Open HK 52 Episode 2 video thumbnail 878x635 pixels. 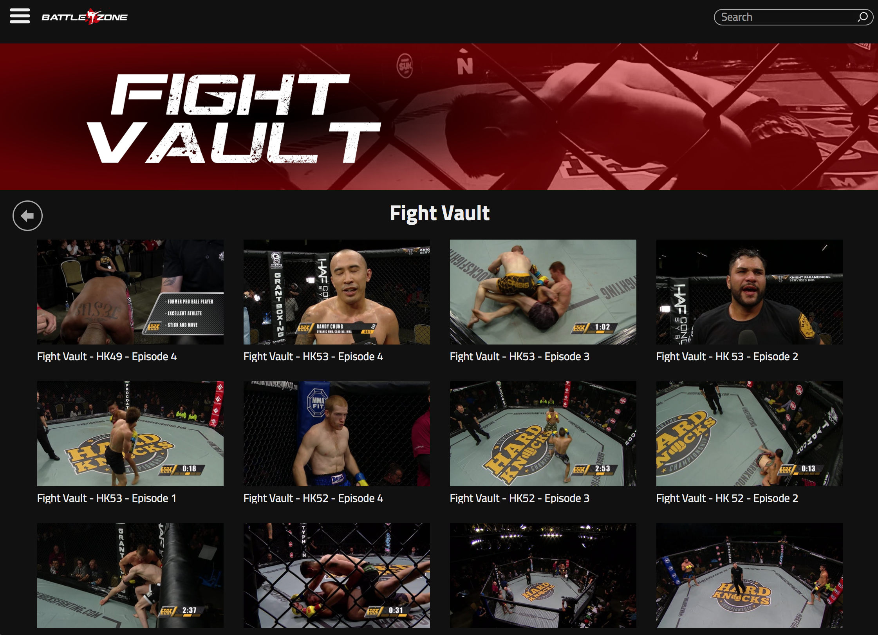(750, 434)
